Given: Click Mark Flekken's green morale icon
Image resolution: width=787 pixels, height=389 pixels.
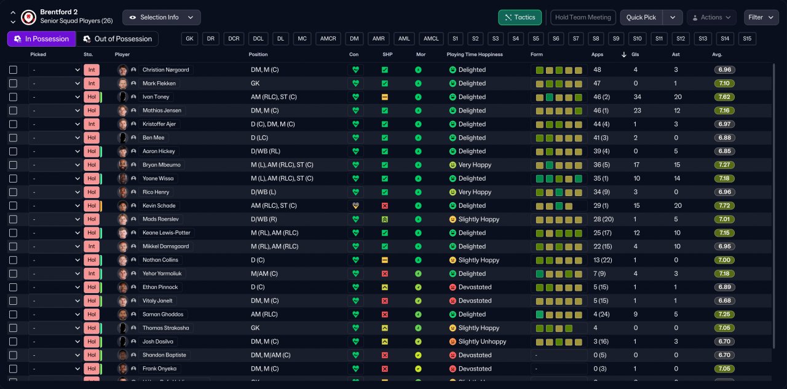Looking at the screenshot, I should [418, 84].
